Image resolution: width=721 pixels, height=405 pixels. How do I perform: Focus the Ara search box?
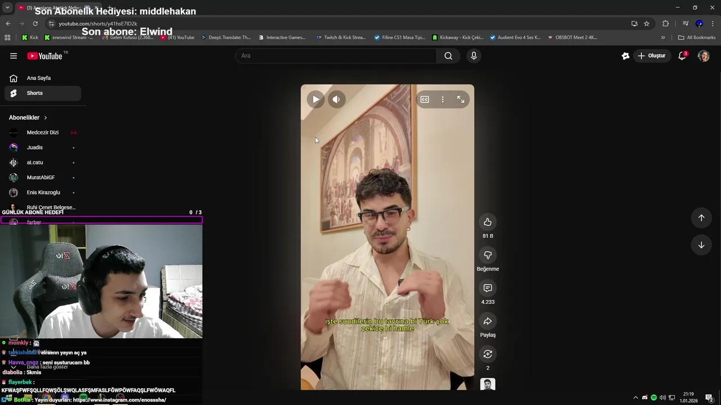(336, 56)
